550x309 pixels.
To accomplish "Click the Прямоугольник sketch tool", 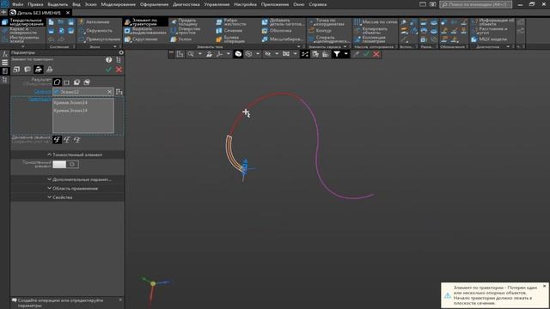I will [100, 39].
